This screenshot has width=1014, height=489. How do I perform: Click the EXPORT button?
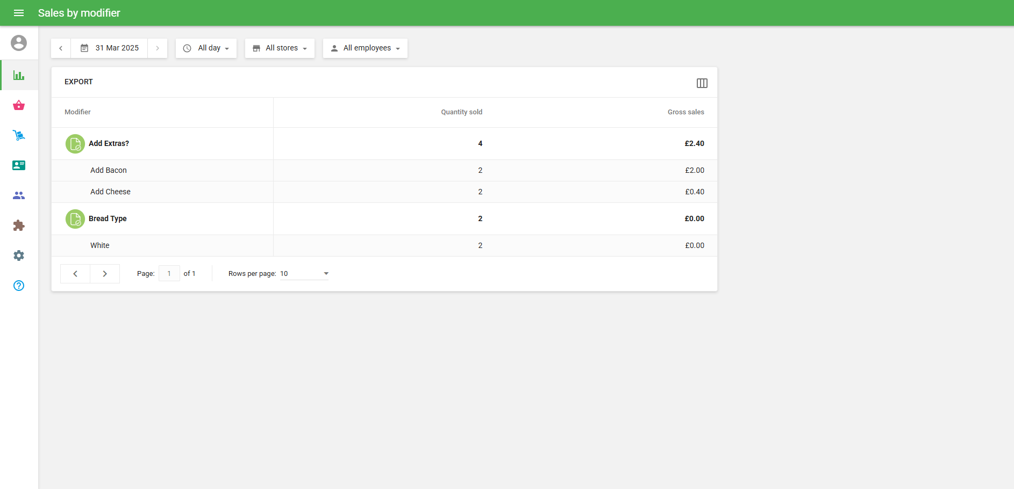tap(78, 82)
